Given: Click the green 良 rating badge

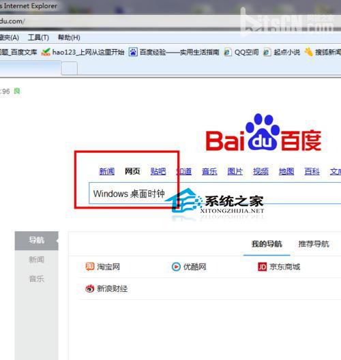Looking at the screenshot, I should [17, 91].
